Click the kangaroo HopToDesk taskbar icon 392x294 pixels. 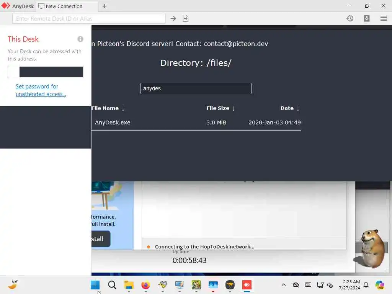(x=230, y=285)
